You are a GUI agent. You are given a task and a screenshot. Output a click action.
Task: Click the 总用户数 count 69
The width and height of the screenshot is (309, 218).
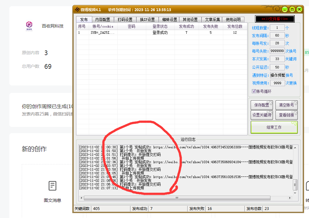tap(48, 67)
